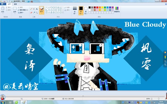Select the Pencil tool
This screenshot has width=167, height=104.
tap(31, 9)
